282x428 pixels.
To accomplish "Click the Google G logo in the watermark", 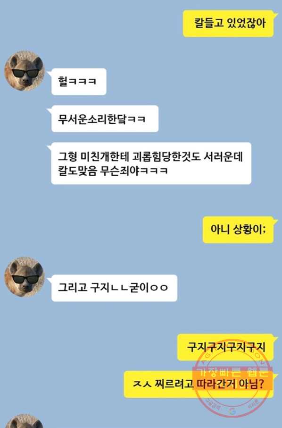I will 232,411.
